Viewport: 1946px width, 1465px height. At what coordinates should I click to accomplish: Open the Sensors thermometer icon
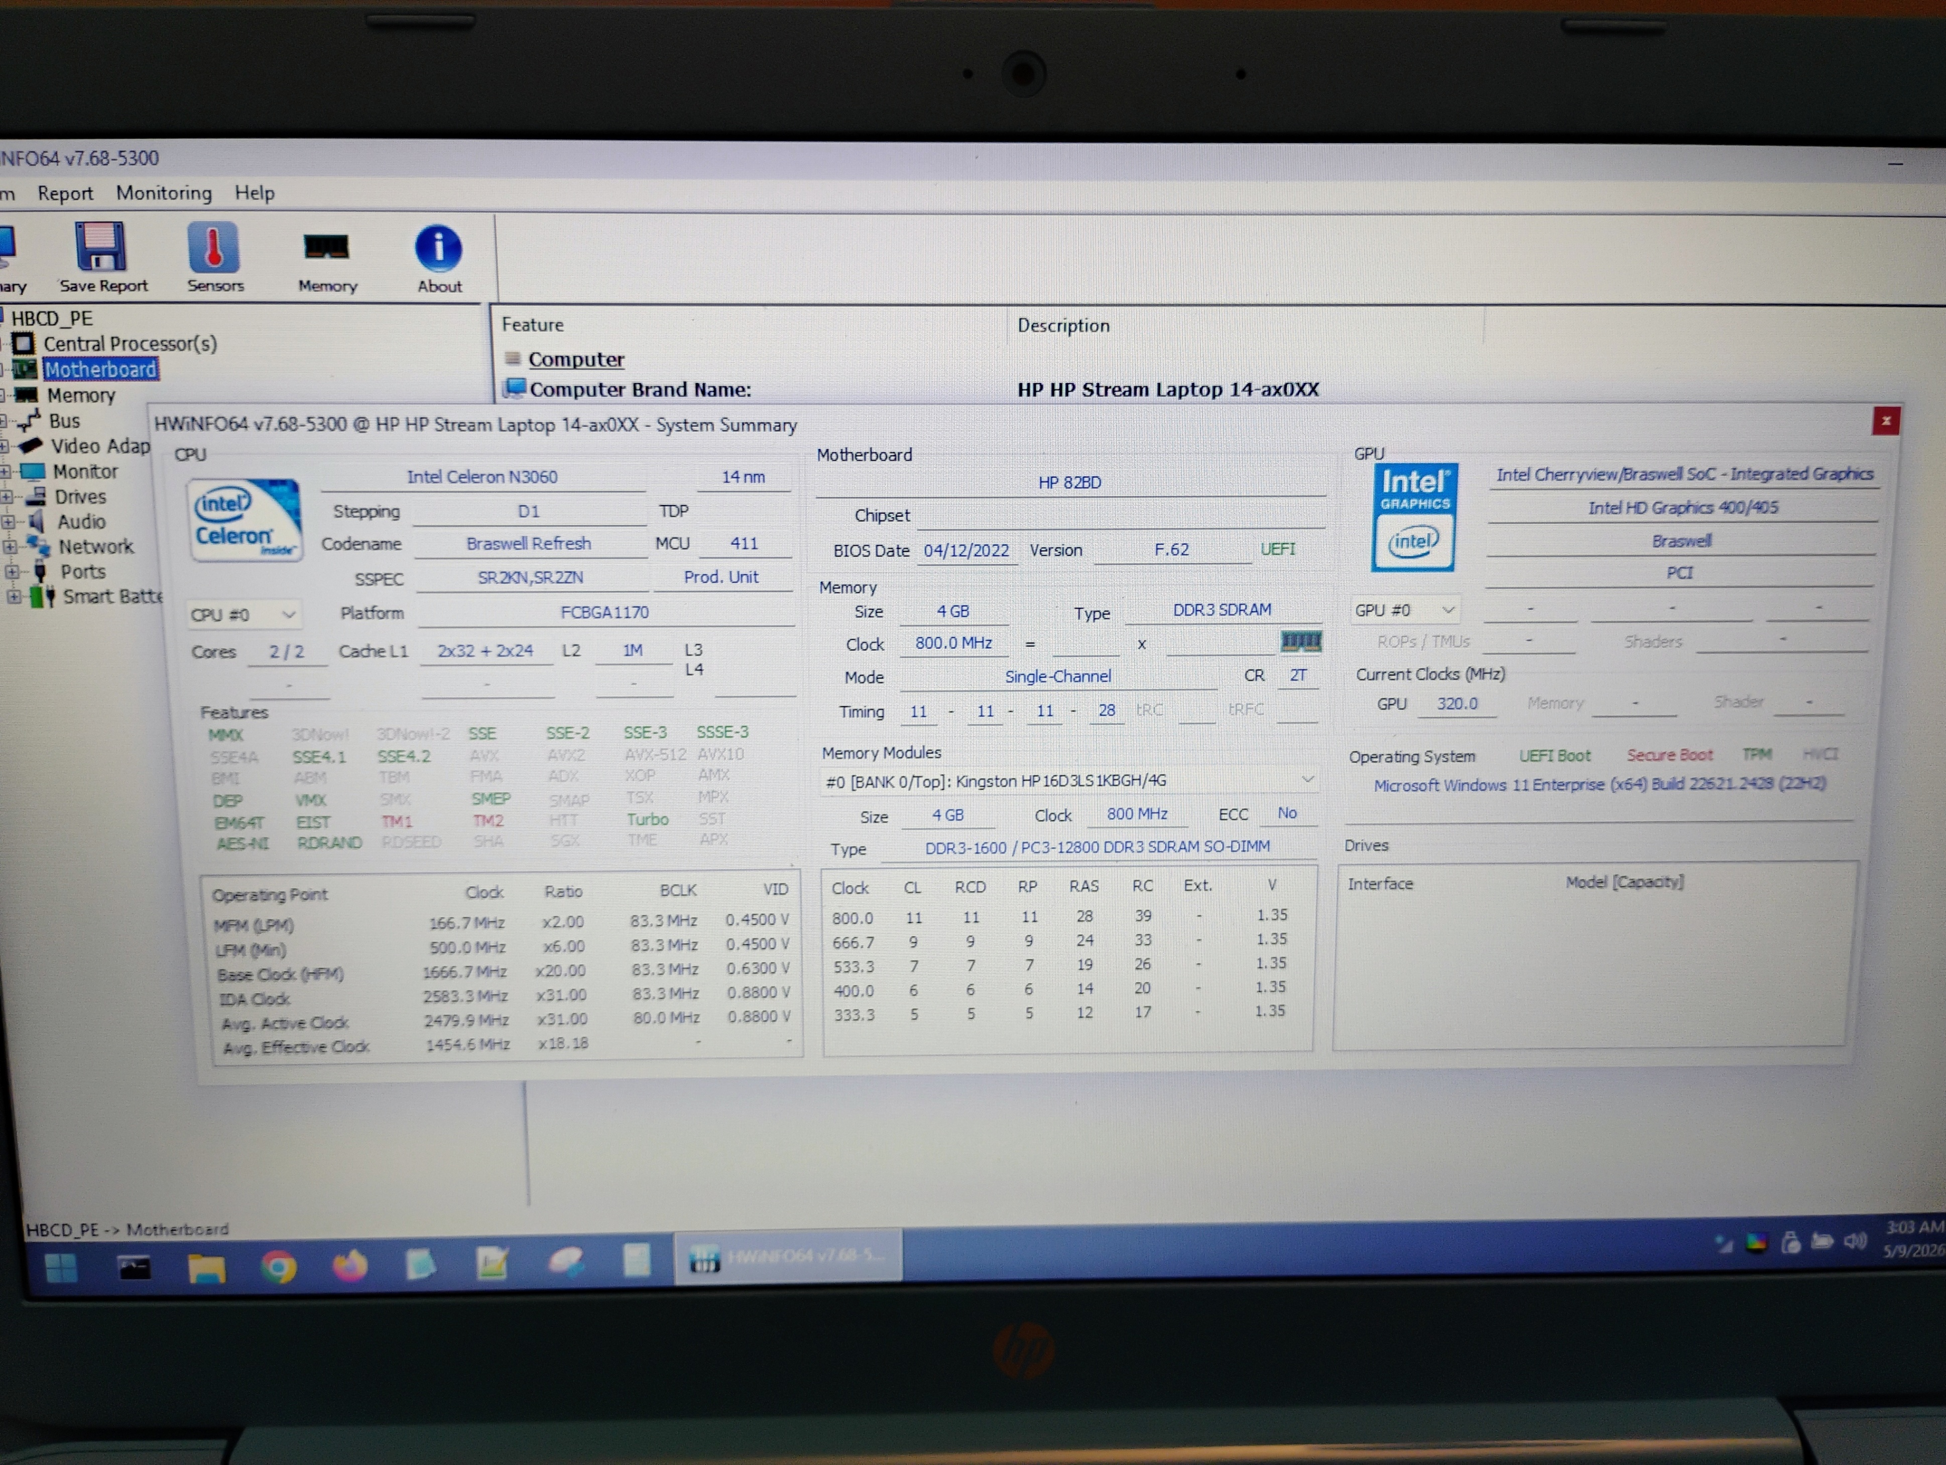(214, 258)
